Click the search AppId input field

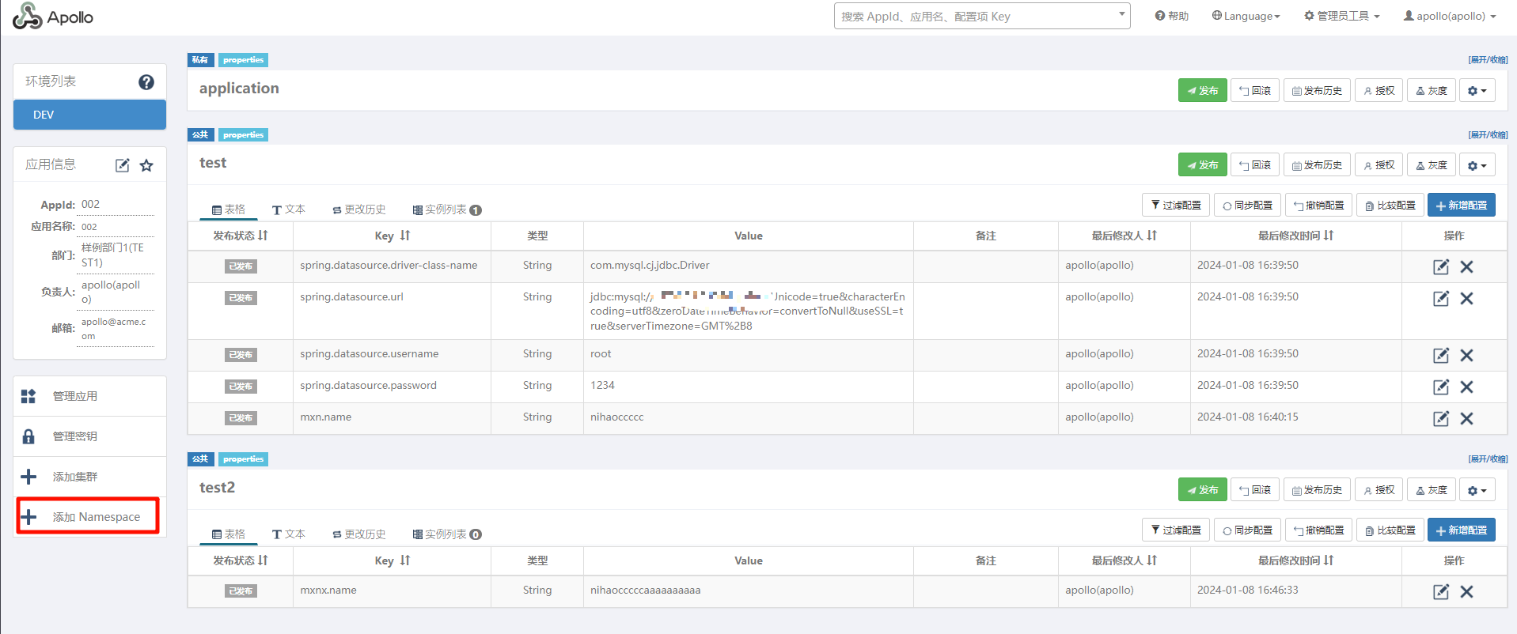coord(977,17)
